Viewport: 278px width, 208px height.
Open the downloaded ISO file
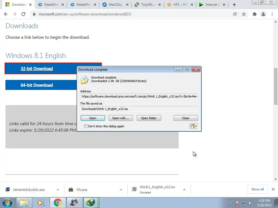click(93, 118)
